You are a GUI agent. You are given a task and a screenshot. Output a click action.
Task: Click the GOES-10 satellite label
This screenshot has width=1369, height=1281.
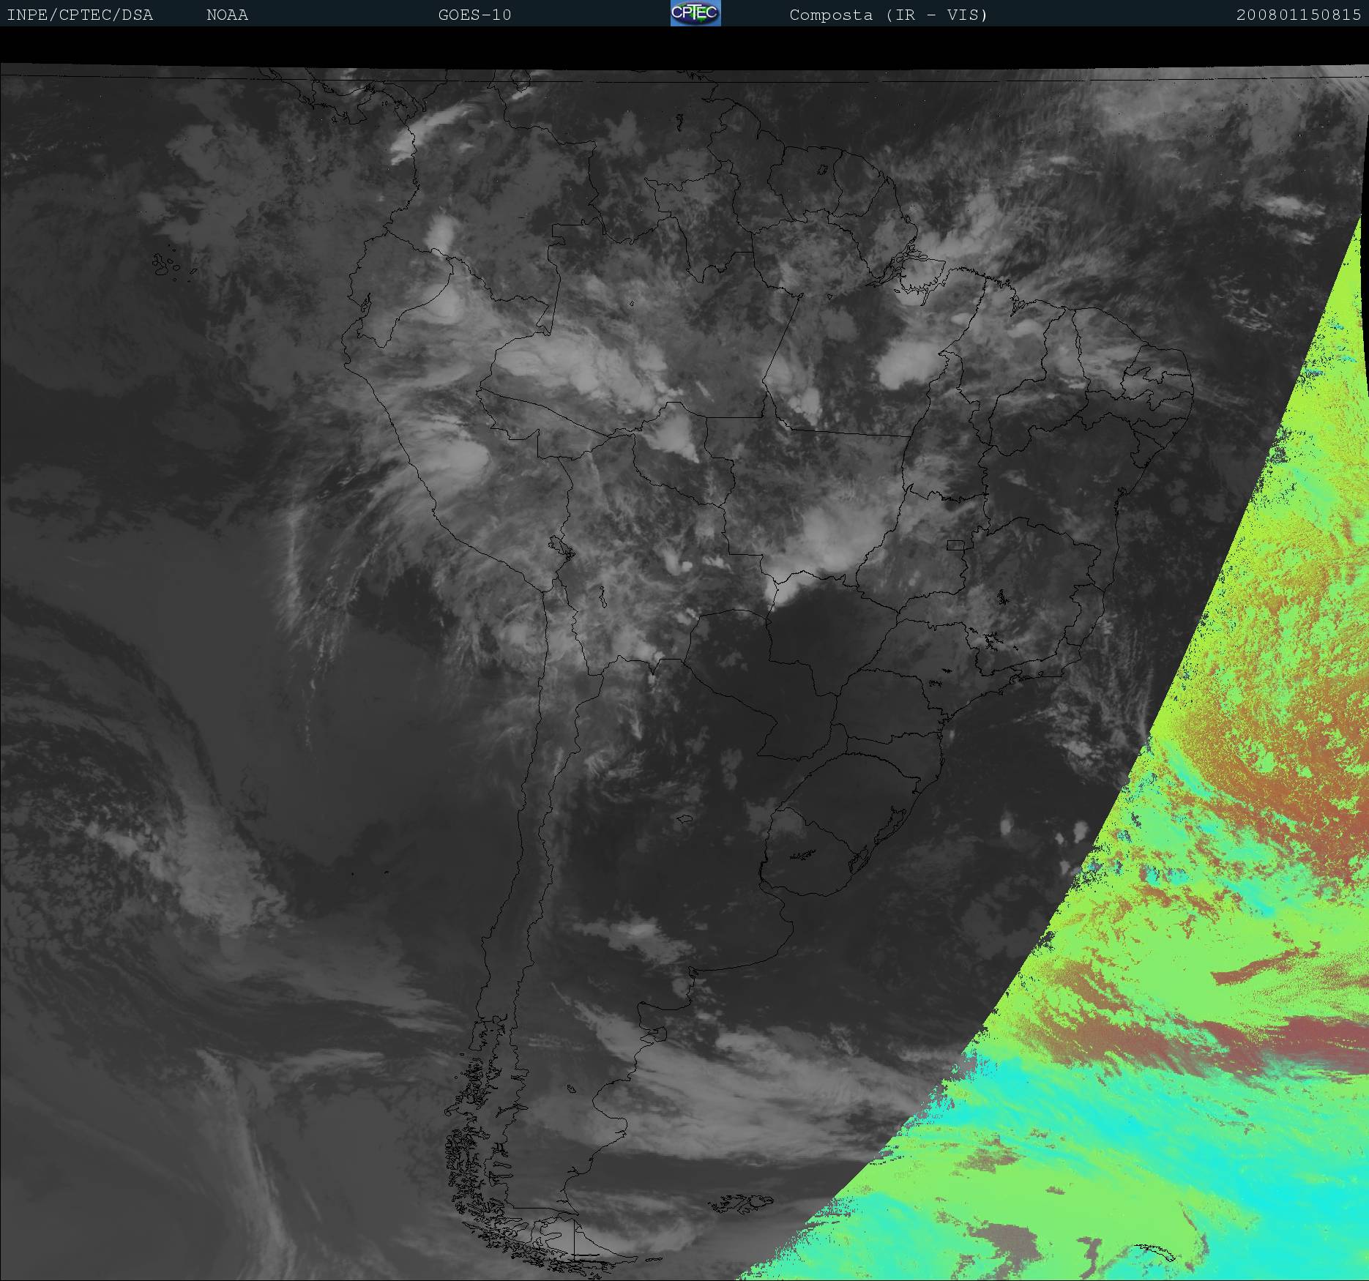[474, 15]
